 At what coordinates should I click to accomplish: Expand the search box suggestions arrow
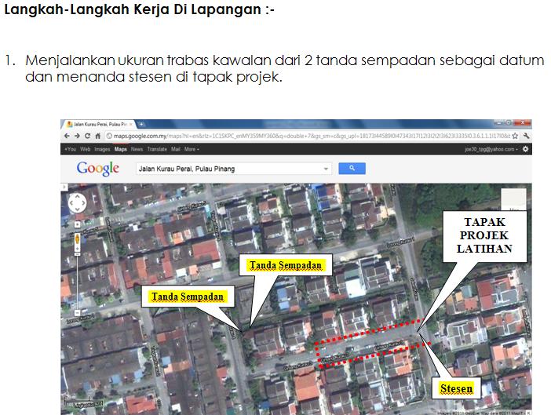(326, 169)
